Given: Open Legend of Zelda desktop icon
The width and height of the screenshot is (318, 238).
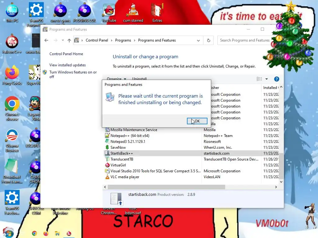Looking at the screenshot, I should coord(34,109).
